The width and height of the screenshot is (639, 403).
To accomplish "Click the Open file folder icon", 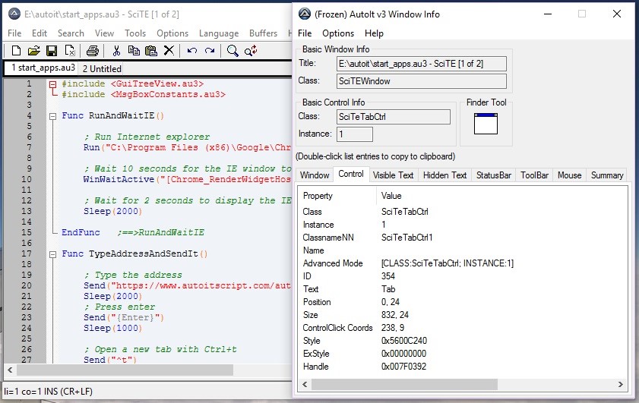I will click(x=33, y=51).
